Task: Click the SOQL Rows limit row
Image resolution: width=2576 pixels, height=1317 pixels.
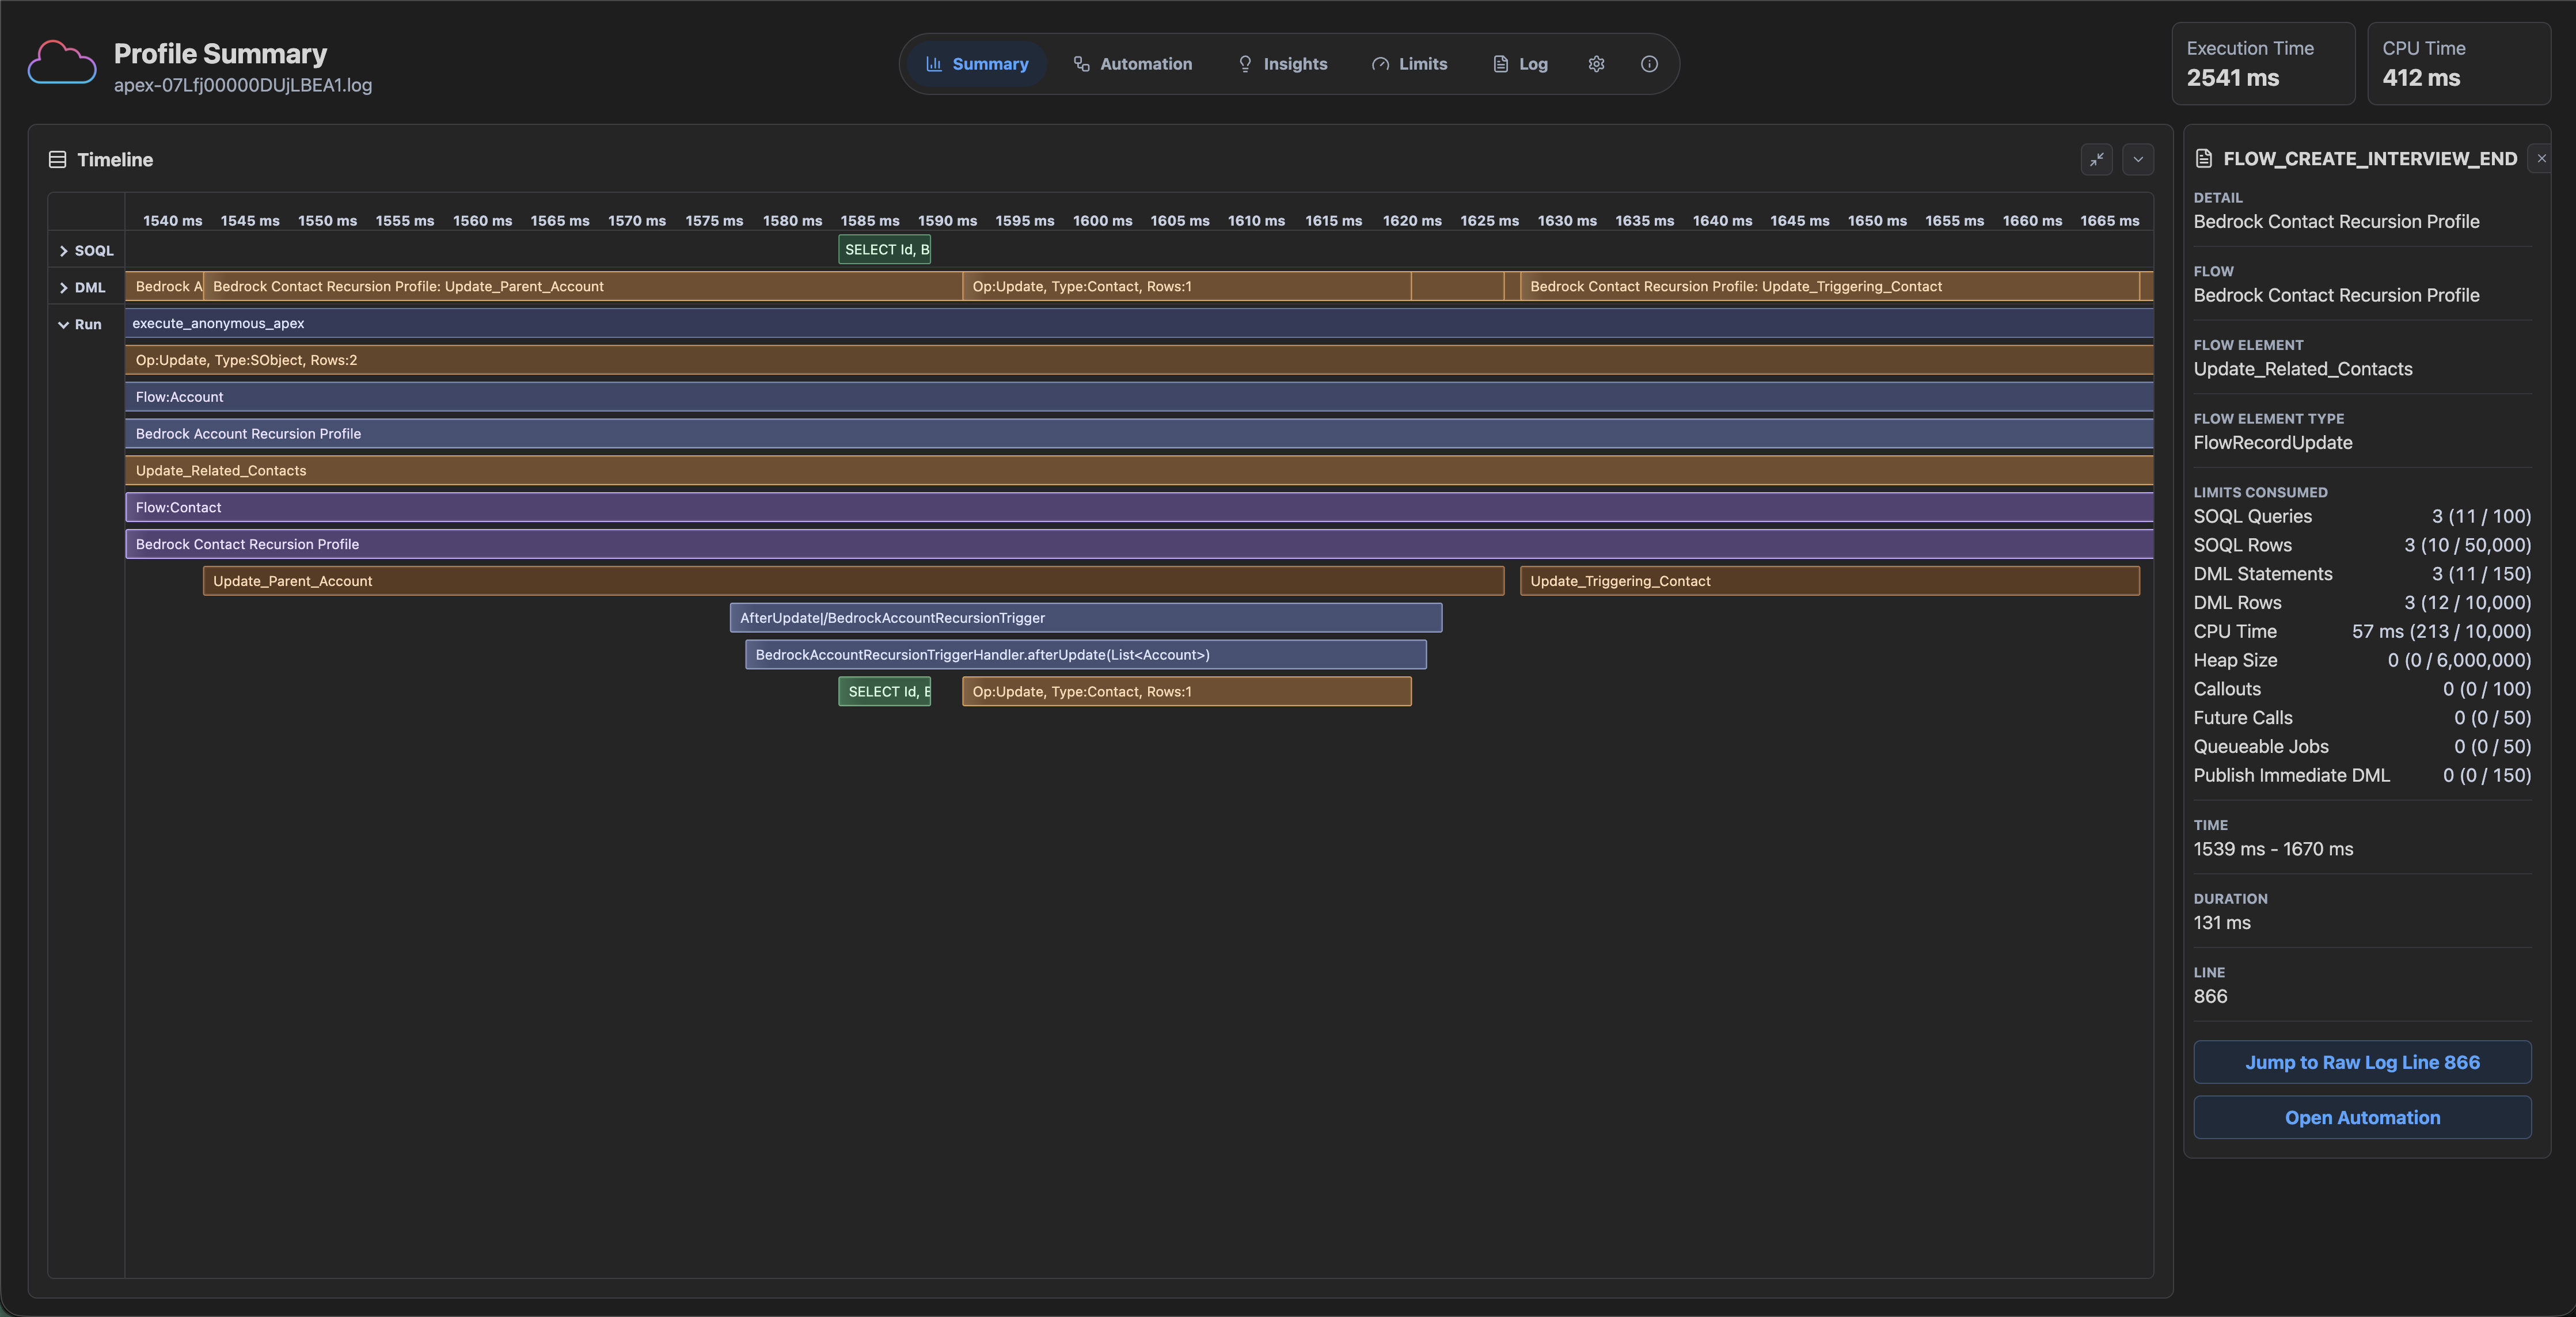Action: [x=2362, y=545]
